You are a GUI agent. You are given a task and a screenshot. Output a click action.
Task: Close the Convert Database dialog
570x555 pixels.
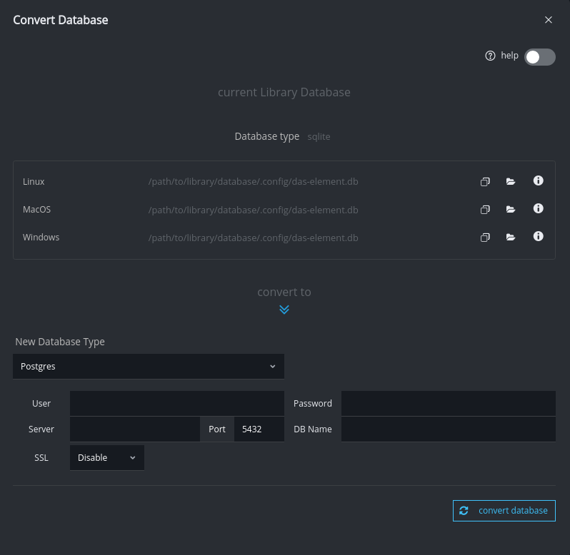click(x=549, y=20)
